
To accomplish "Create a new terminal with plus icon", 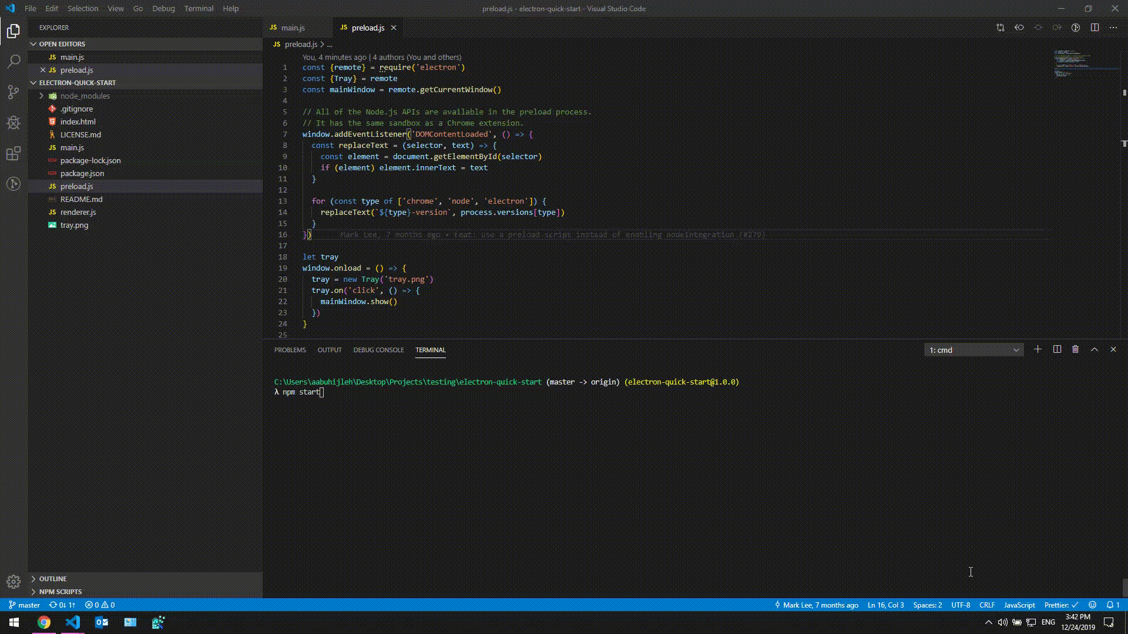I will tap(1038, 349).
